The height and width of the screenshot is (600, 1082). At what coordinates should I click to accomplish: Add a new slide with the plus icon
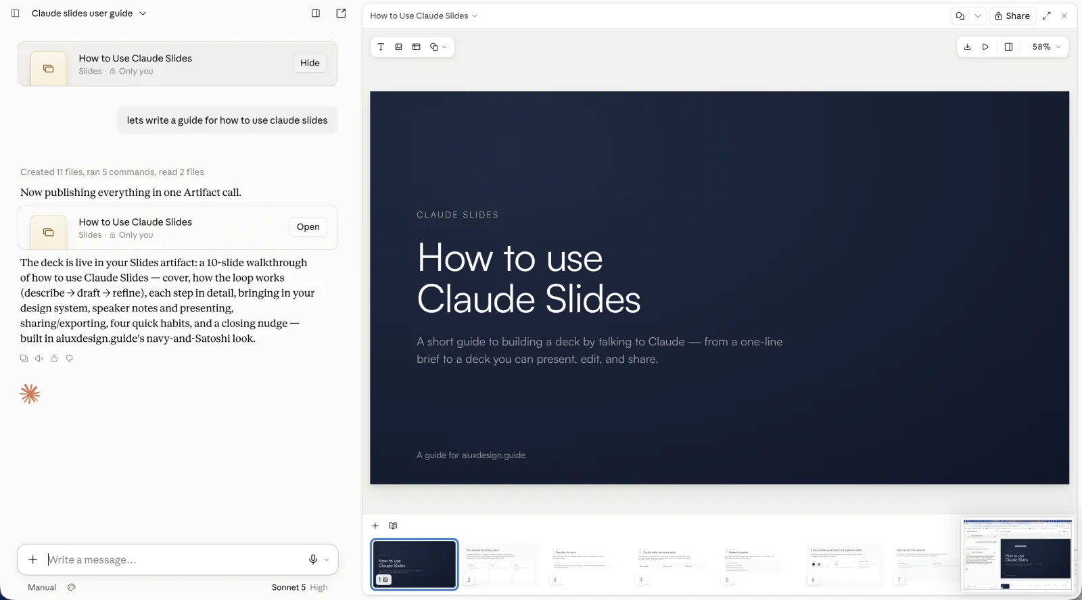[375, 526]
